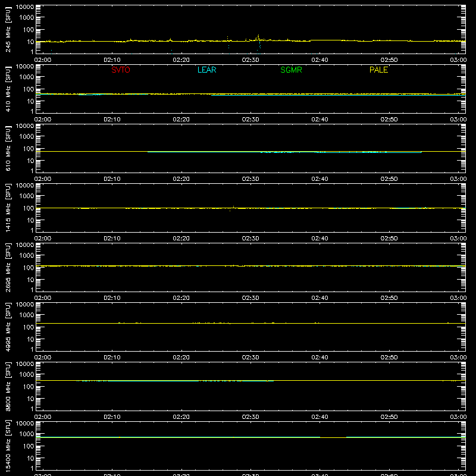Click 02:30 time label under 8800 MHz panel
The height and width of the screenshot is (476, 476).
coord(250,417)
